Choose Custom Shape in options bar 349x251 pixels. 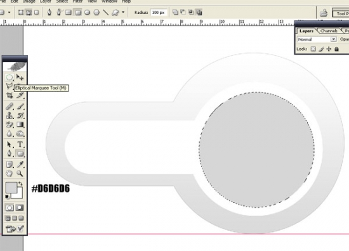point(115,13)
